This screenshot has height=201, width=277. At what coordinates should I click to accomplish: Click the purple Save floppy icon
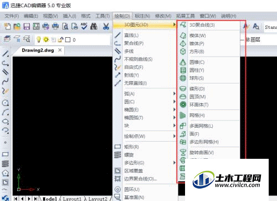[27, 26]
